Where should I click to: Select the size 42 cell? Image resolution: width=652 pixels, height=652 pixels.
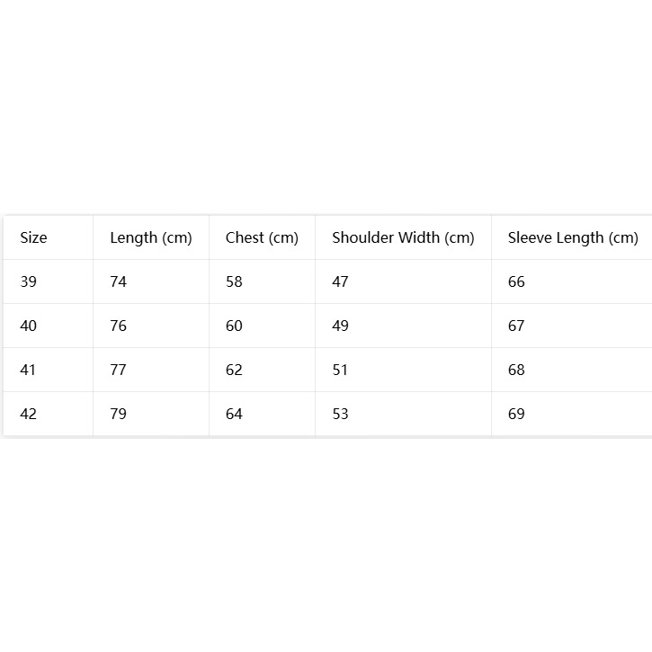pos(49,414)
